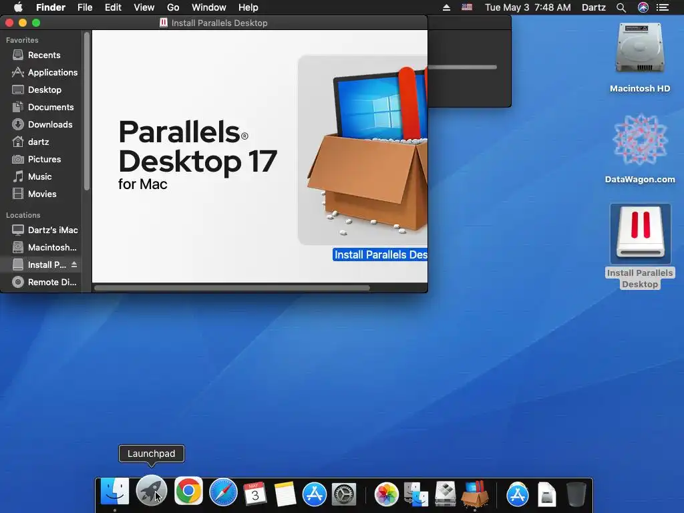Open the Dartz user menu
The image size is (684, 513).
[x=594, y=7]
